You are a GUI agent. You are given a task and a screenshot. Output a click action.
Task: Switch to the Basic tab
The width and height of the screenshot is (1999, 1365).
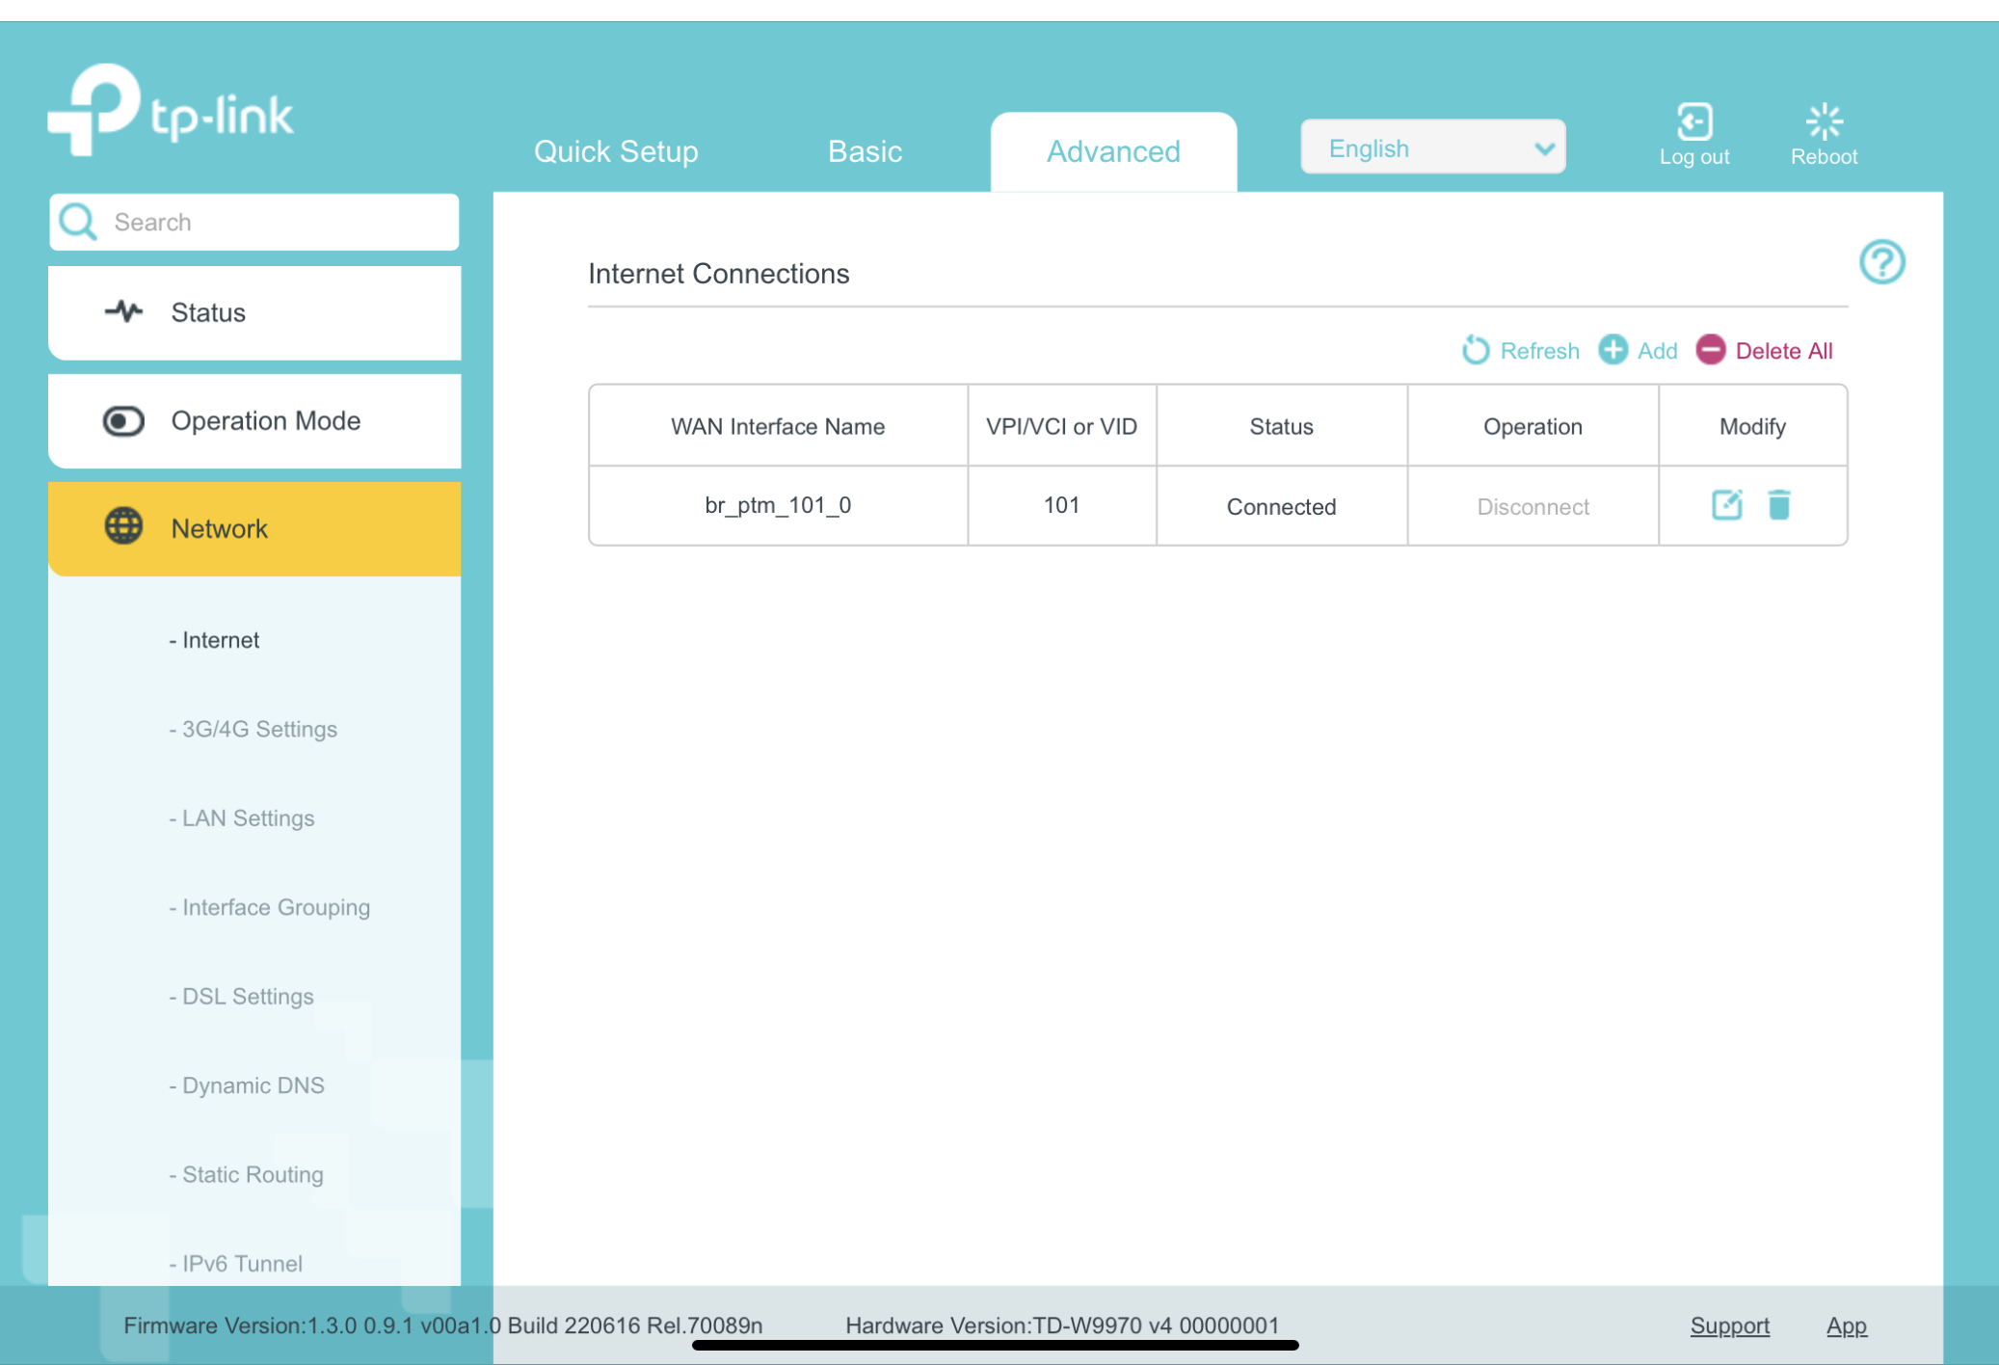click(865, 151)
